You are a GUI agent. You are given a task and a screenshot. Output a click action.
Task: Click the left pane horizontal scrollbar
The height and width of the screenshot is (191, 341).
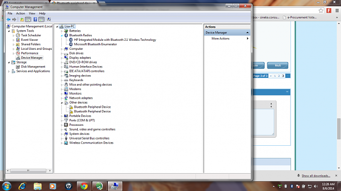pos(28,171)
